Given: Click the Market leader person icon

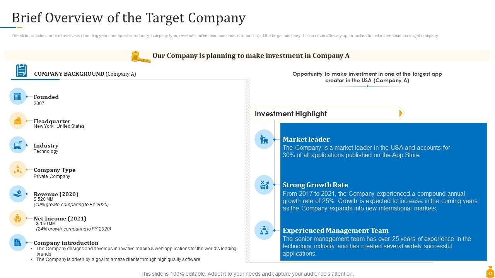Looking at the screenshot, I should point(264,139).
